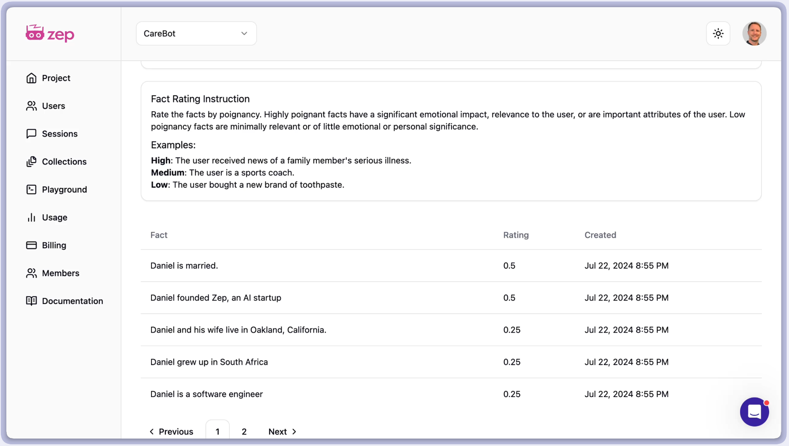Click the created date of the Oakland fact
Screen dimensions: 789x446
[x=627, y=330]
